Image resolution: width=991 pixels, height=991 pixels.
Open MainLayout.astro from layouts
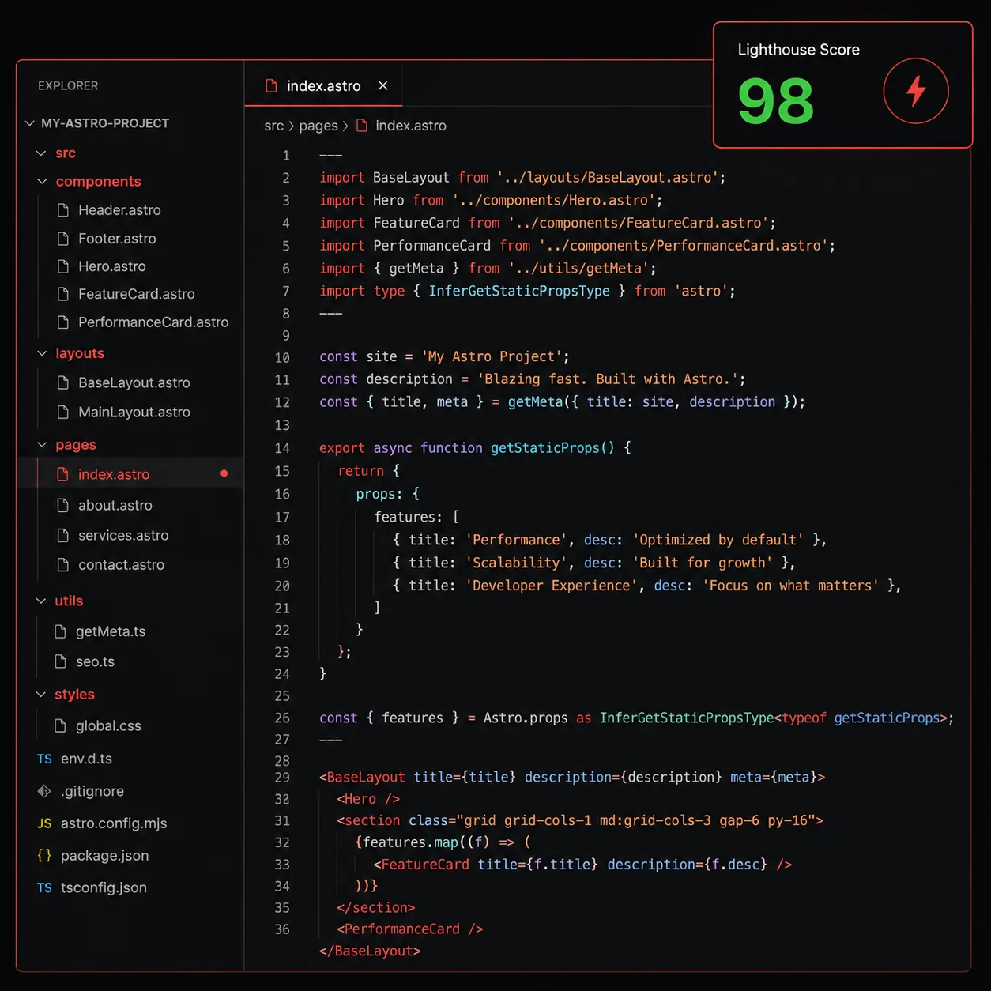(x=134, y=412)
